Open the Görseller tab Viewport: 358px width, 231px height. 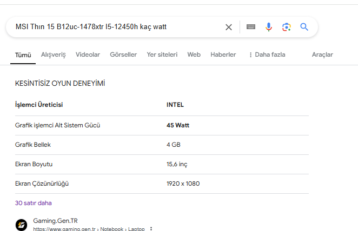[123, 55]
